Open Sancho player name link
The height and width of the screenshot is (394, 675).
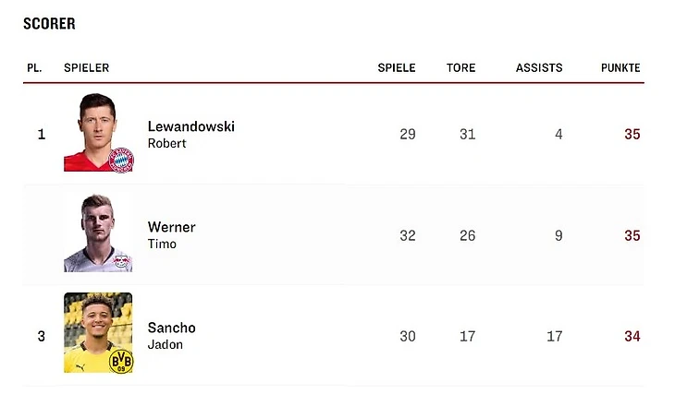tap(171, 328)
